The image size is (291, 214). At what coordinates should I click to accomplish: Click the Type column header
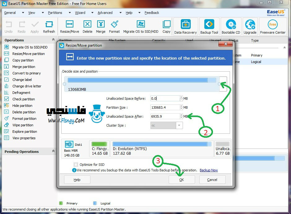[255, 40]
